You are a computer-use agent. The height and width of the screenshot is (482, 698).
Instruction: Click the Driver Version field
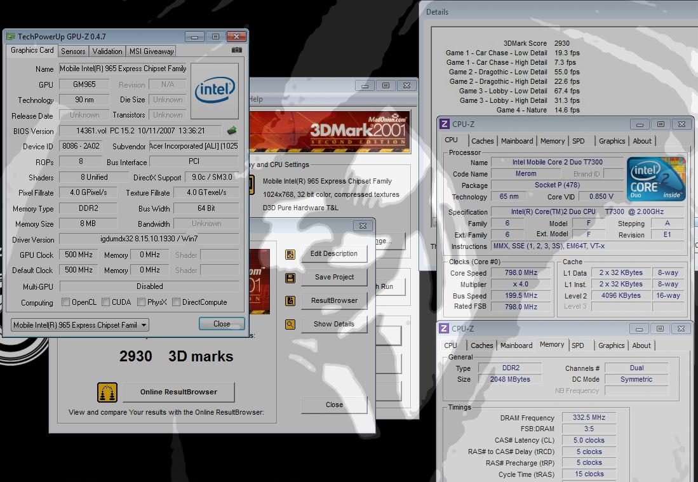coord(149,239)
